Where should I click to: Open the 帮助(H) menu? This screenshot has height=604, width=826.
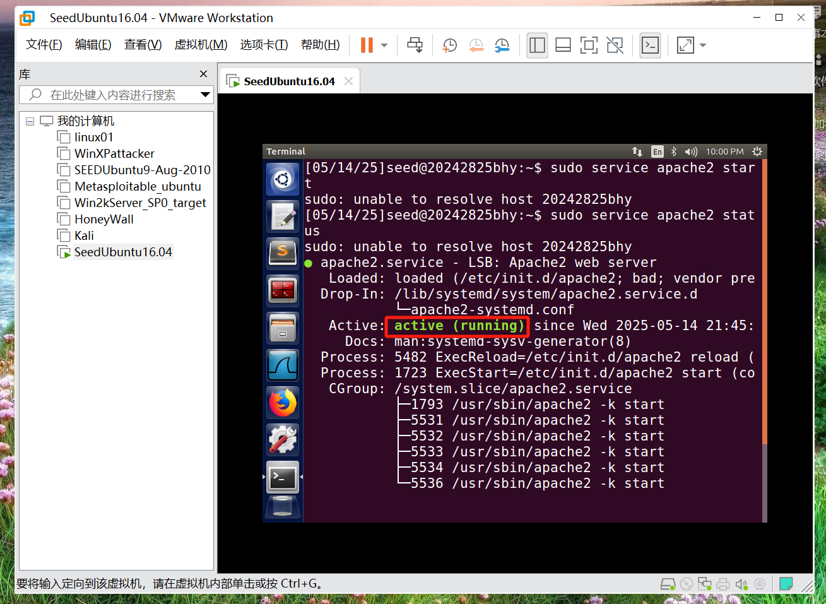(x=320, y=45)
